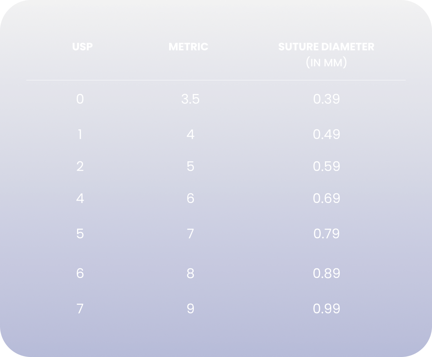Image resolution: width=432 pixels, height=357 pixels.
Task: Click the (IN MM) unit label
Action: 326,63
